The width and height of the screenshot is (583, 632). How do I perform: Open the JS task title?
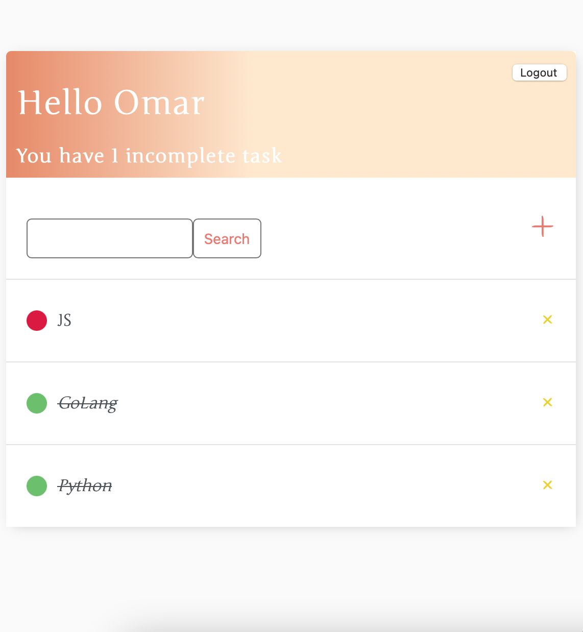tap(64, 321)
